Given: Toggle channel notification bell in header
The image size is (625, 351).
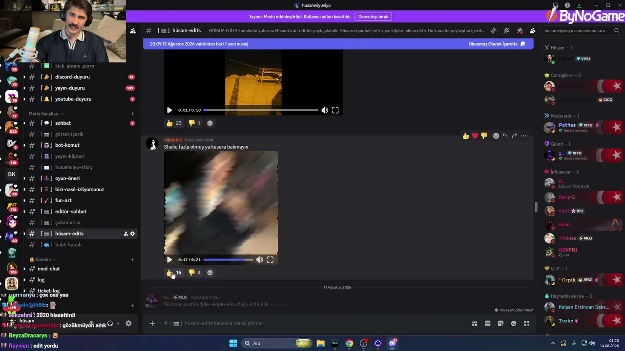Looking at the screenshot, I should (507, 30).
